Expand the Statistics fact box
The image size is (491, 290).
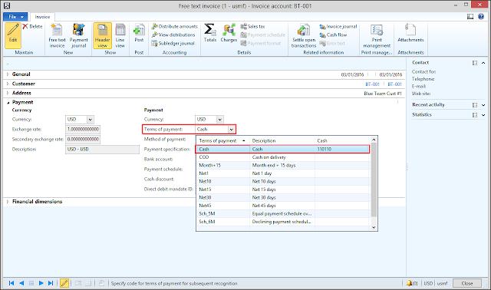483,115
